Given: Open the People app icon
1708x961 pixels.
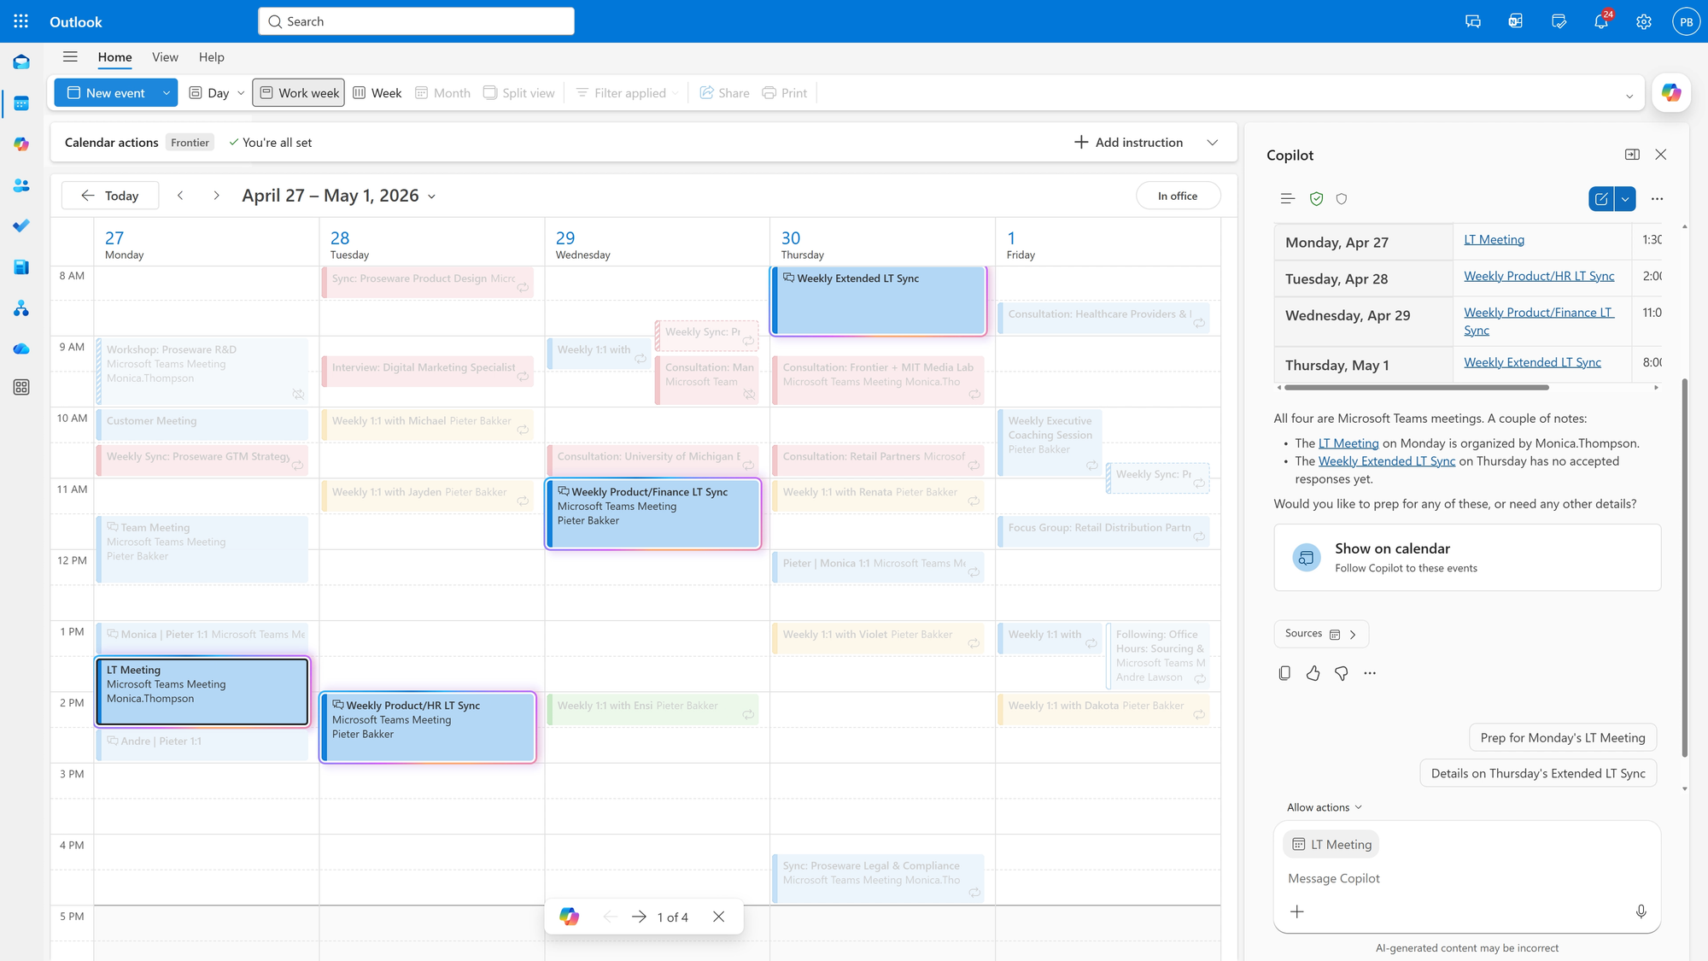Looking at the screenshot, I should [x=20, y=185].
